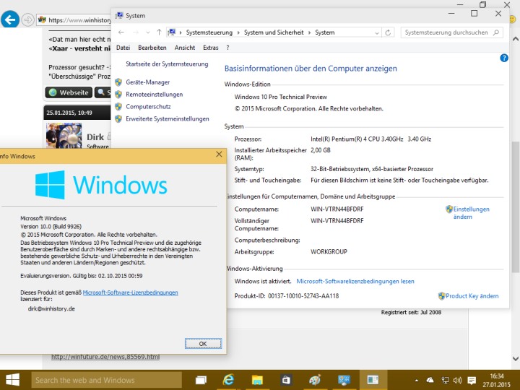Click Einstellungen ändern link
The width and height of the screenshot is (520, 390).
pos(471,213)
